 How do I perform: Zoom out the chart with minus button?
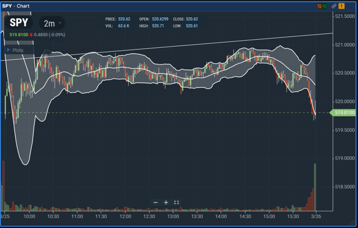click(155, 203)
